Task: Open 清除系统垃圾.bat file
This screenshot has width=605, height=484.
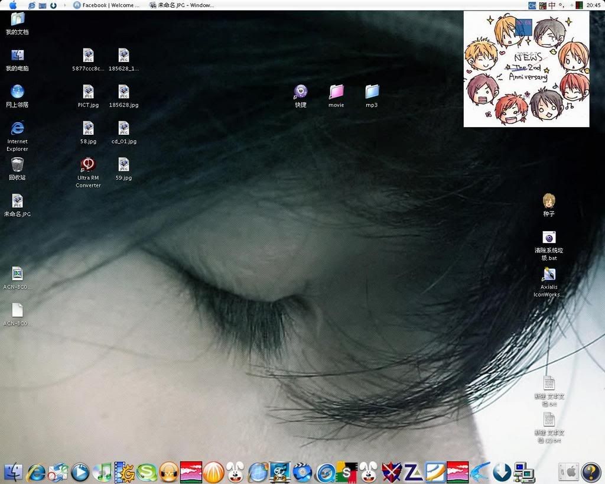Action: tap(549, 238)
